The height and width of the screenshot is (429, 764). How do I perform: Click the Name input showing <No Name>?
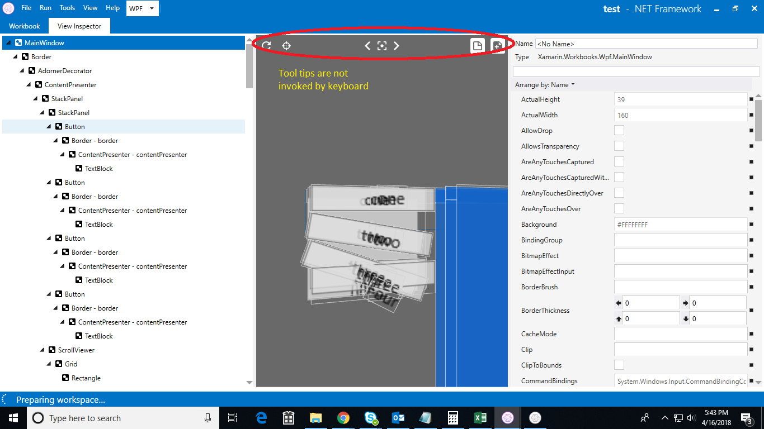pos(647,43)
